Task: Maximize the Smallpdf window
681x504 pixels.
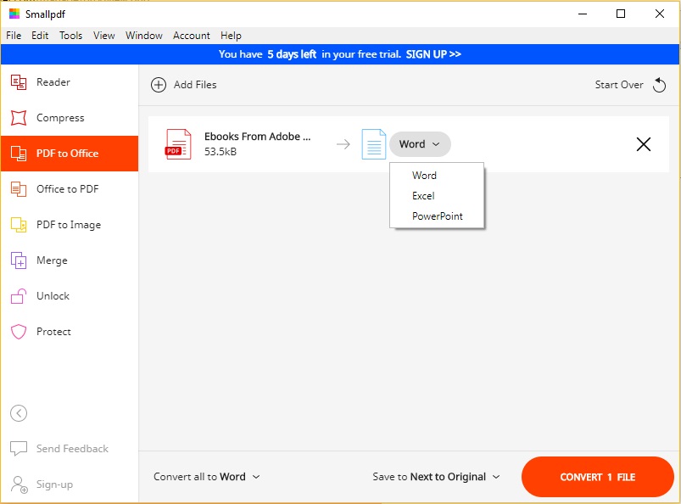Action: pyautogui.click(x=621, y=14)
